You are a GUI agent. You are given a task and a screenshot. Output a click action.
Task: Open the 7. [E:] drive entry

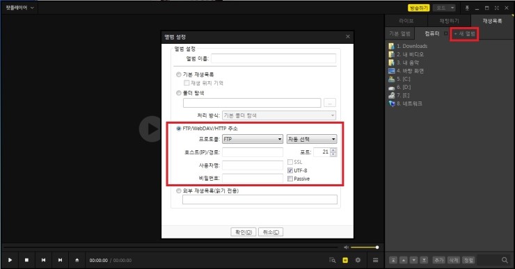point(399,95)
